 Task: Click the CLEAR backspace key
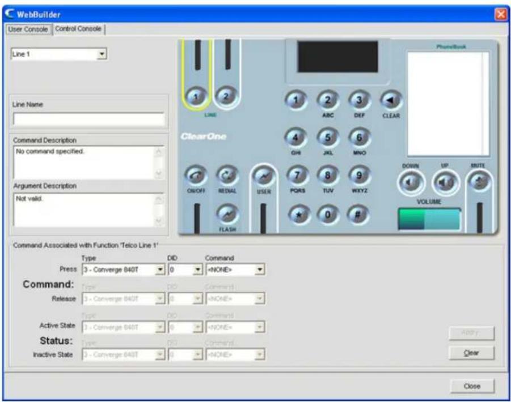coord(391,100)
